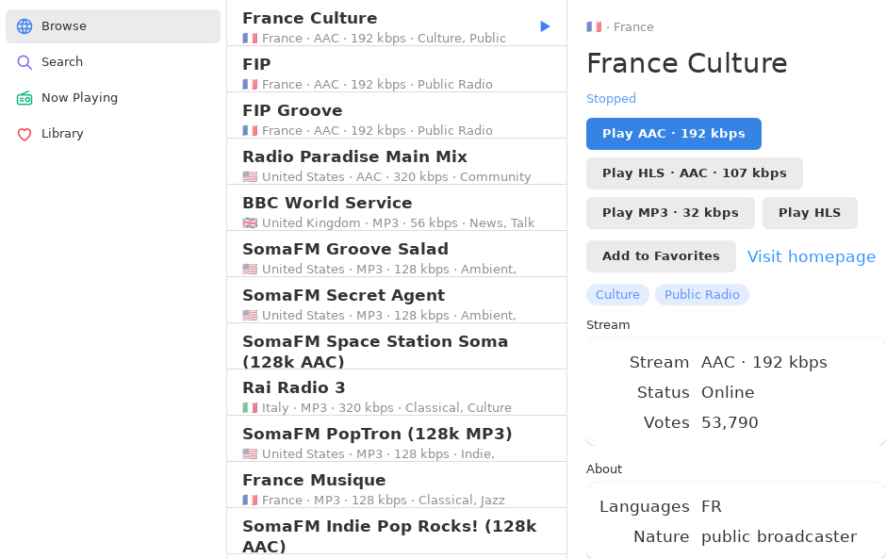
Task: Click the French flag in FIP row
Action: tap(250, 84)
